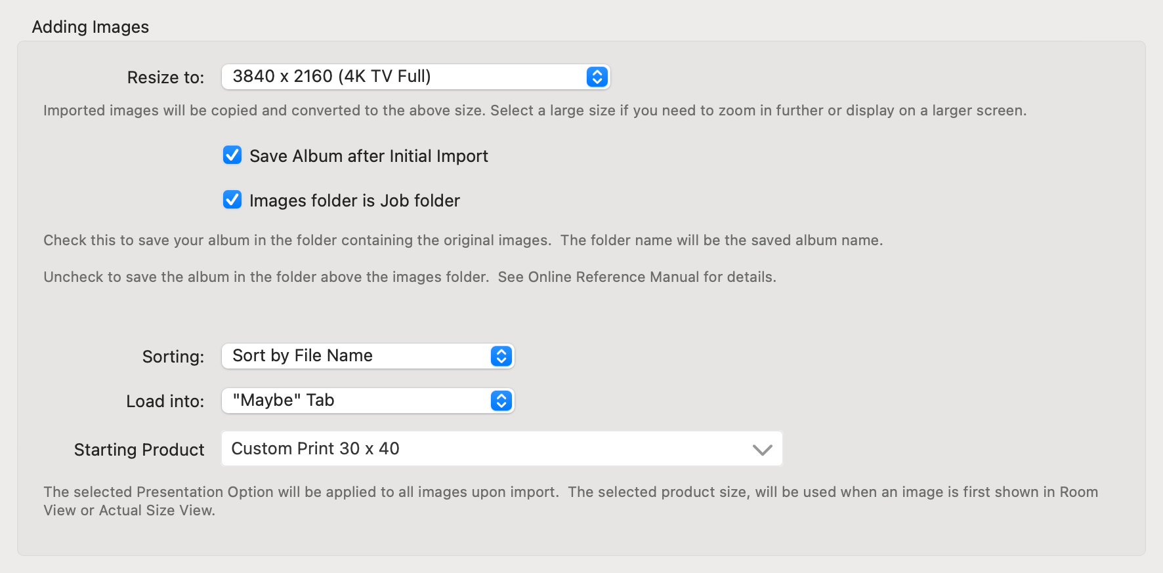The width and height of the screenshot is (1163, 573).
Task: Click the "Images folder is Job folder" label text
Action: pyautogui.click(x=354, y=201)
